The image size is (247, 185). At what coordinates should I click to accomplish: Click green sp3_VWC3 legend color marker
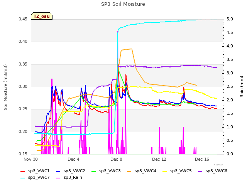pos(93,172)
